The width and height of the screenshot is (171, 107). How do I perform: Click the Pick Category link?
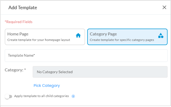tap(47, 85)
